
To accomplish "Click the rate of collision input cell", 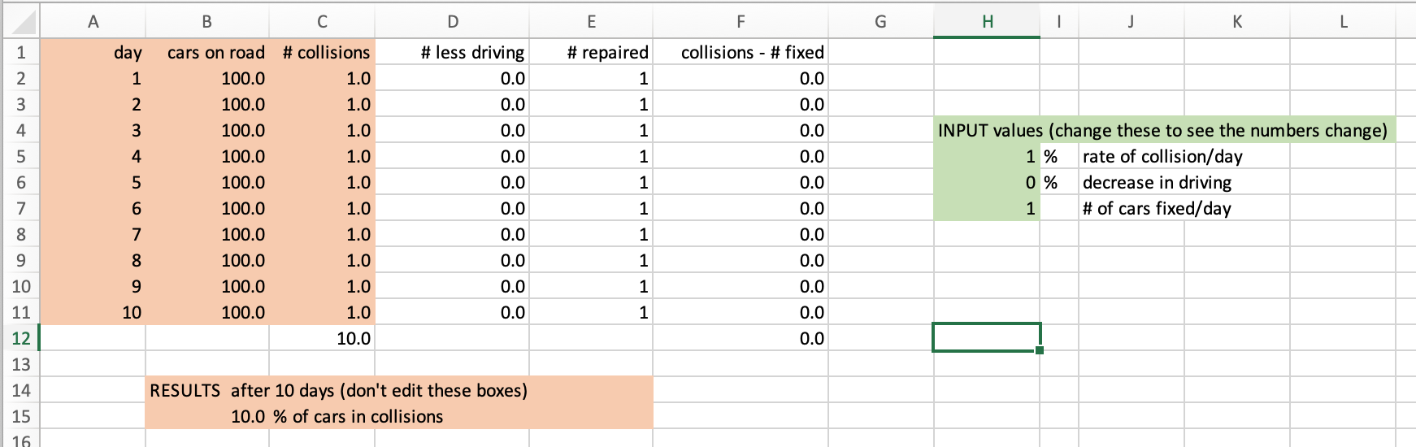I will click(x=987, y=156).
